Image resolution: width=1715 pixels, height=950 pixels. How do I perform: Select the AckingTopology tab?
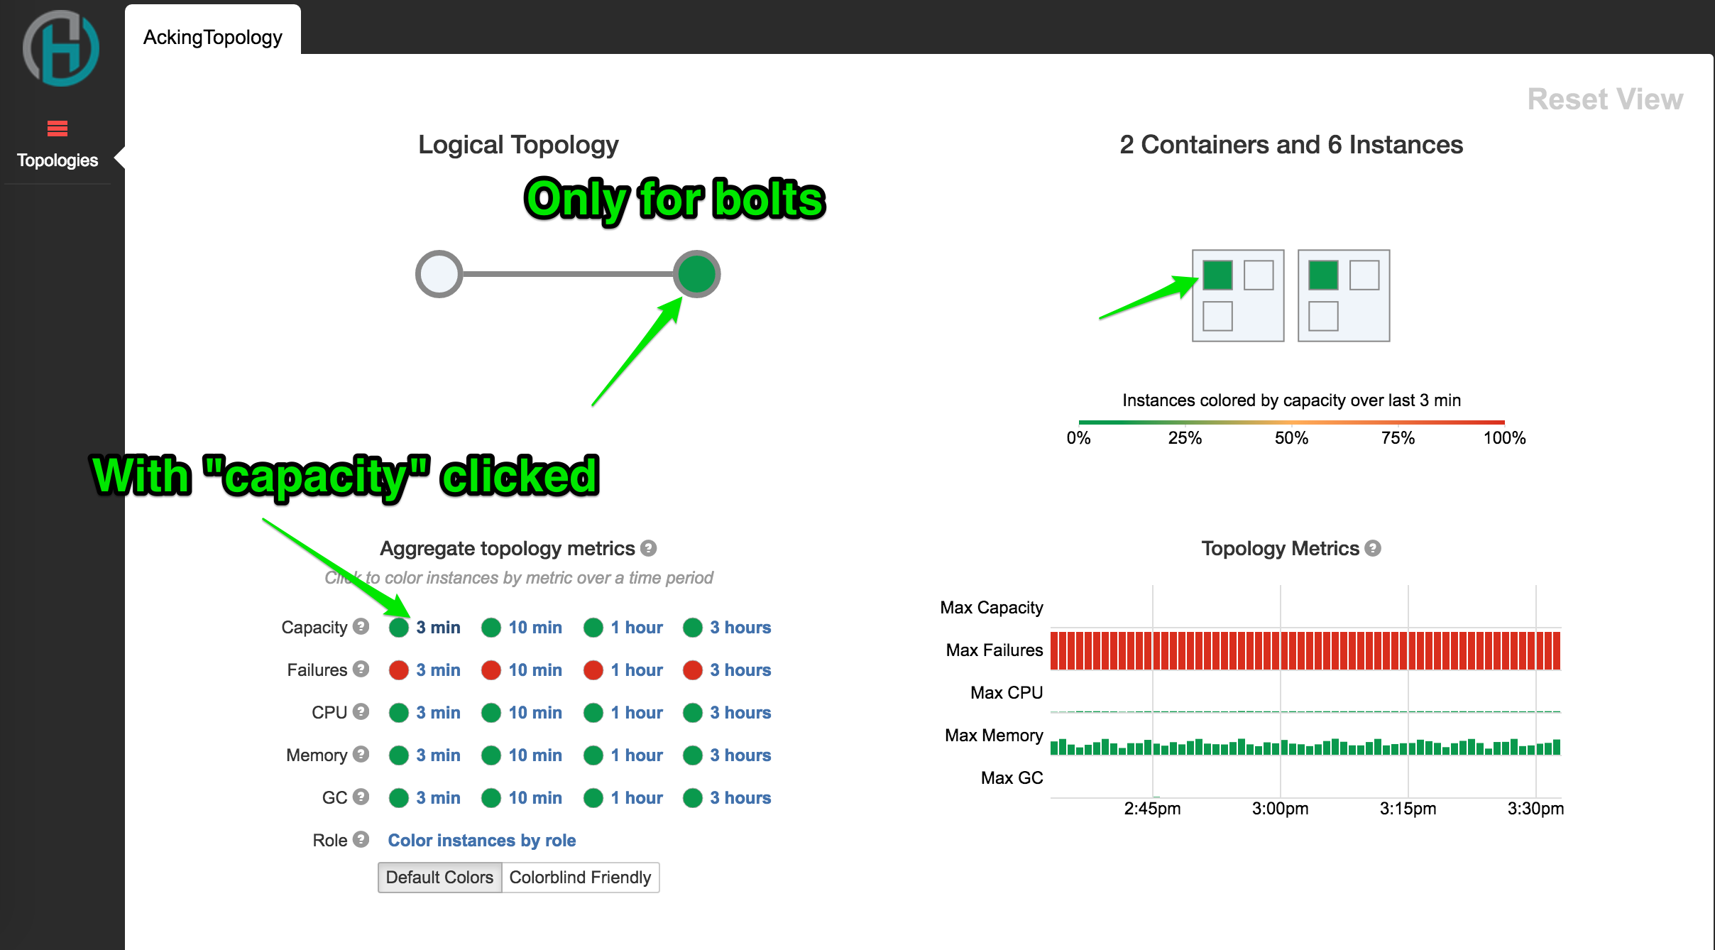click(x=213, y=37)
